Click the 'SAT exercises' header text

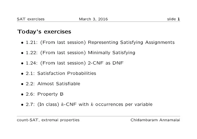(31, 19)
